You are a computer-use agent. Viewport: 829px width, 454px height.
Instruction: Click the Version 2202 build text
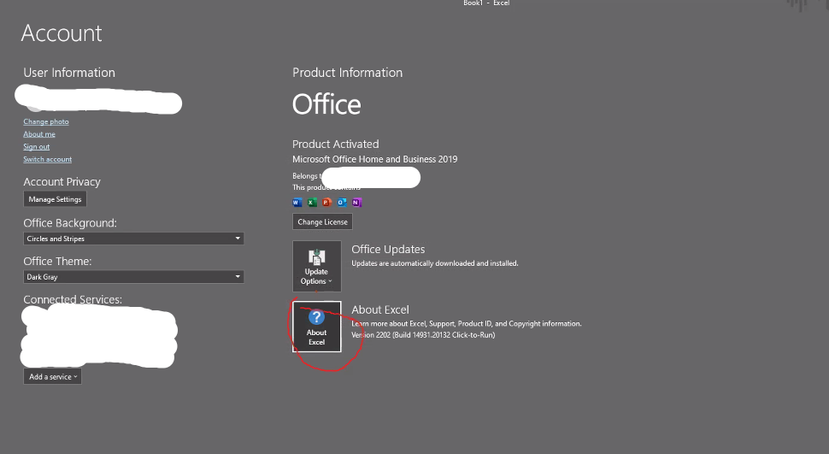[423, 335]
